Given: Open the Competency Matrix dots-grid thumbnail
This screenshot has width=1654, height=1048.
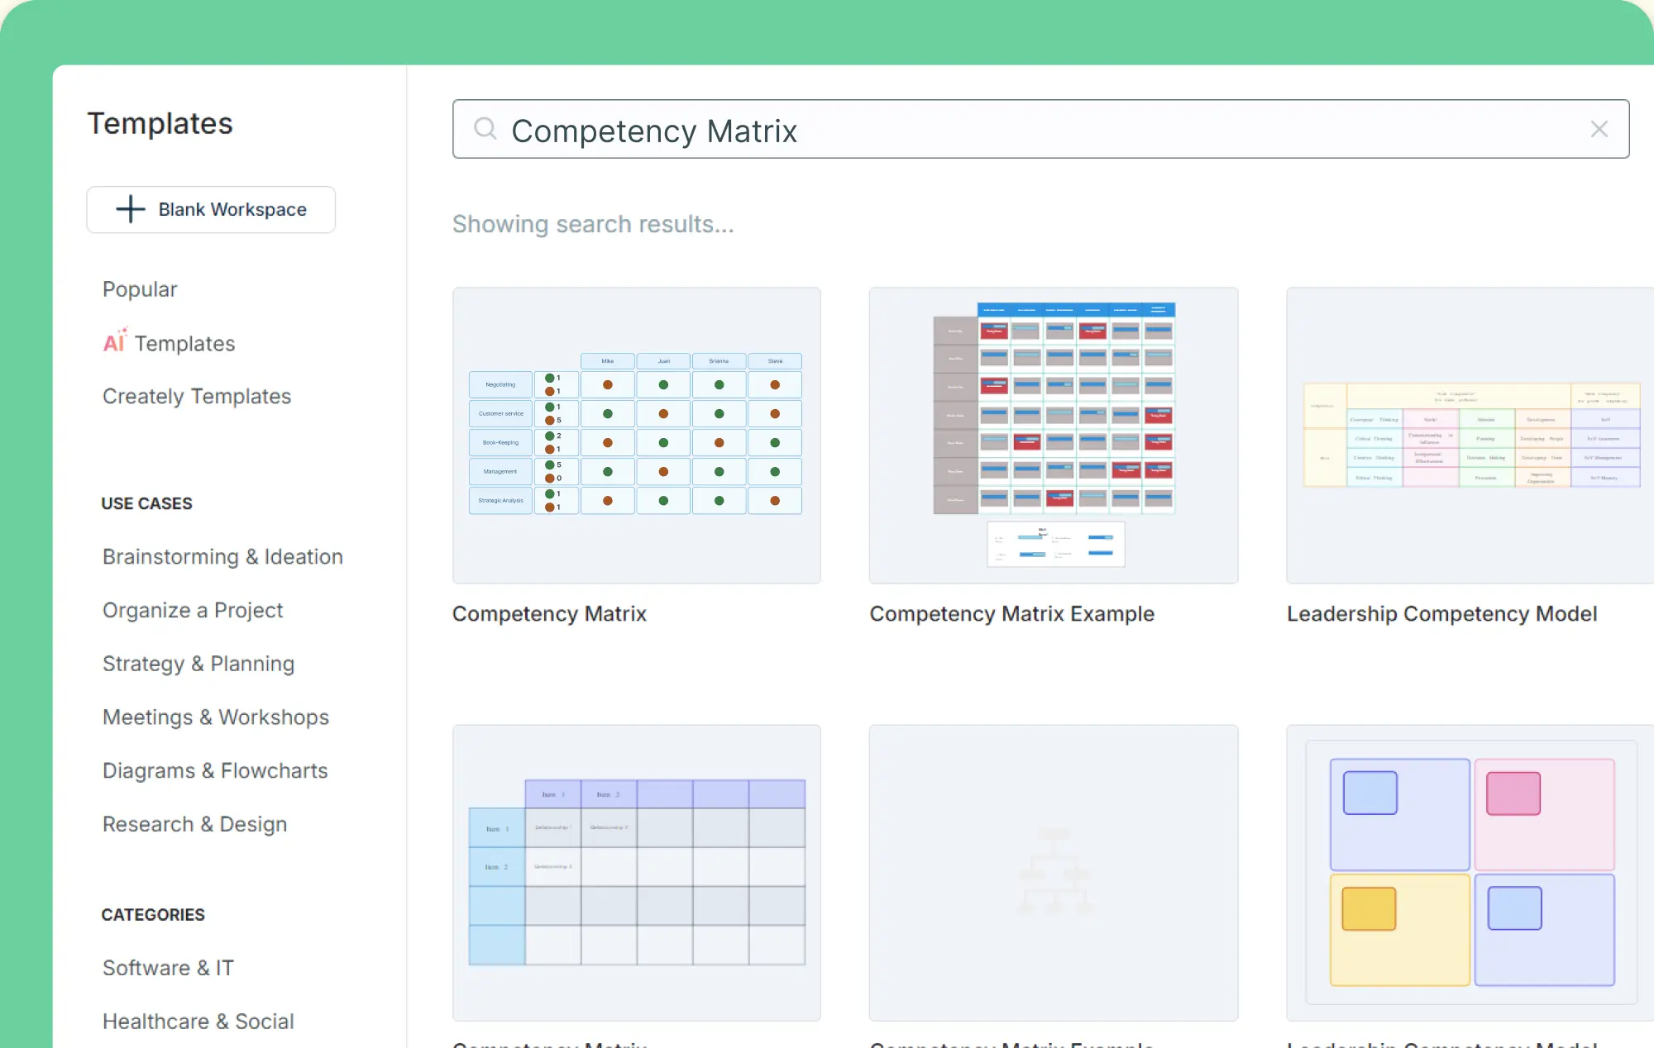Looking at the screenshot, I should click(x=637, y=436).
